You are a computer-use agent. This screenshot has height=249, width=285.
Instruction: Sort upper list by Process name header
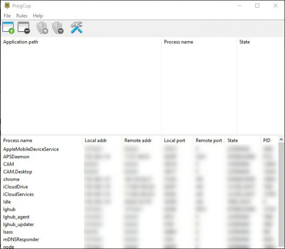click(x=179, y=42)
